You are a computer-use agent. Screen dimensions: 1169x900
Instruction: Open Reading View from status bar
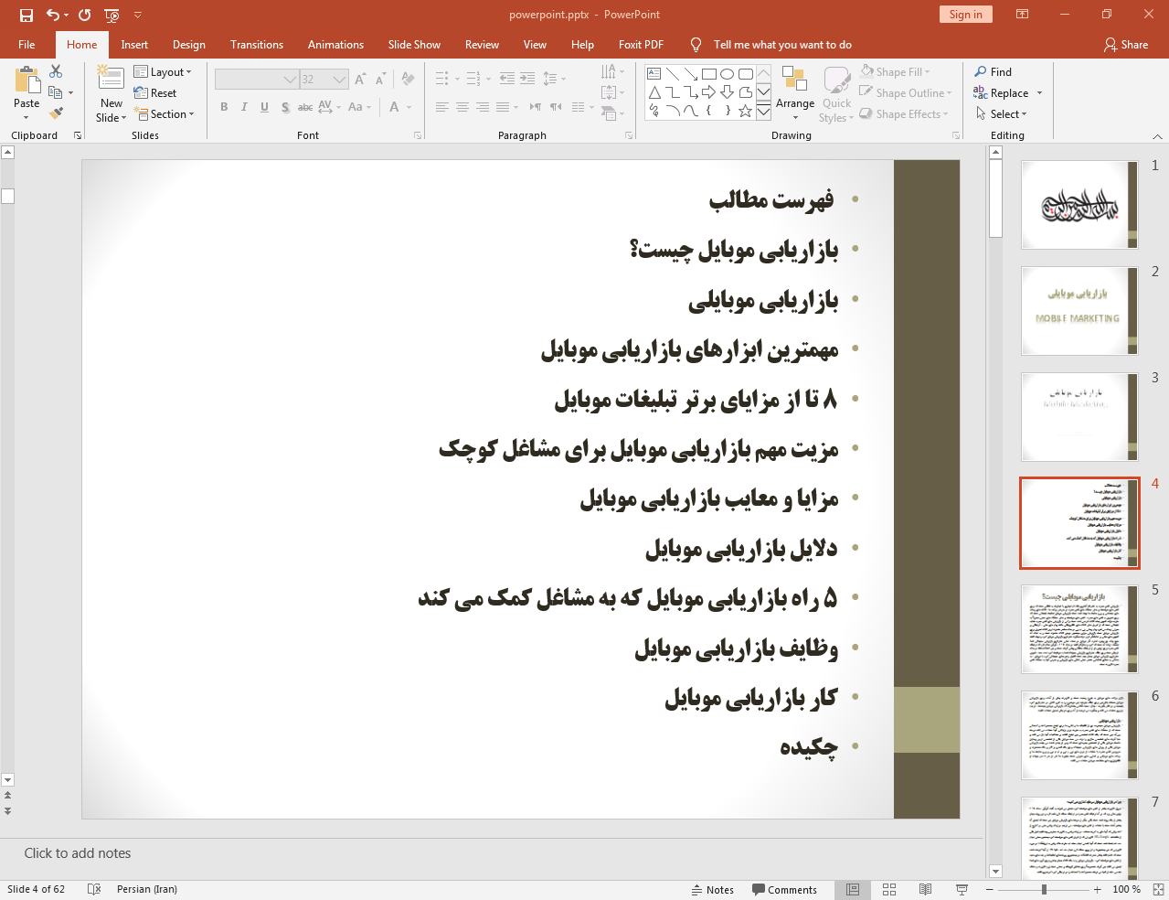[925, 889]
